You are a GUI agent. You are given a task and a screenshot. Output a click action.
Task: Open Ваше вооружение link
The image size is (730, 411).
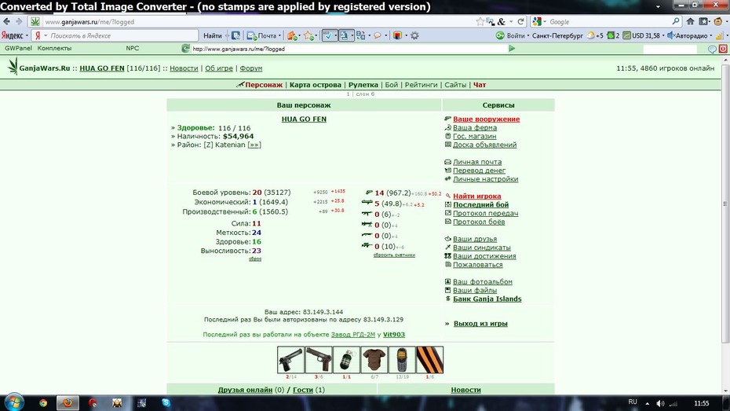[486, 119]
